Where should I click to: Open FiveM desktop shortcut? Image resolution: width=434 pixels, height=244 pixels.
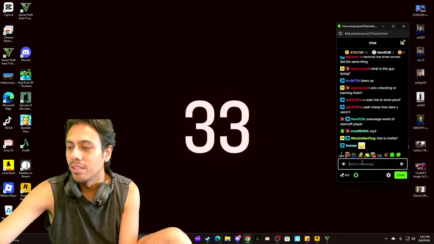pos(26,145)
